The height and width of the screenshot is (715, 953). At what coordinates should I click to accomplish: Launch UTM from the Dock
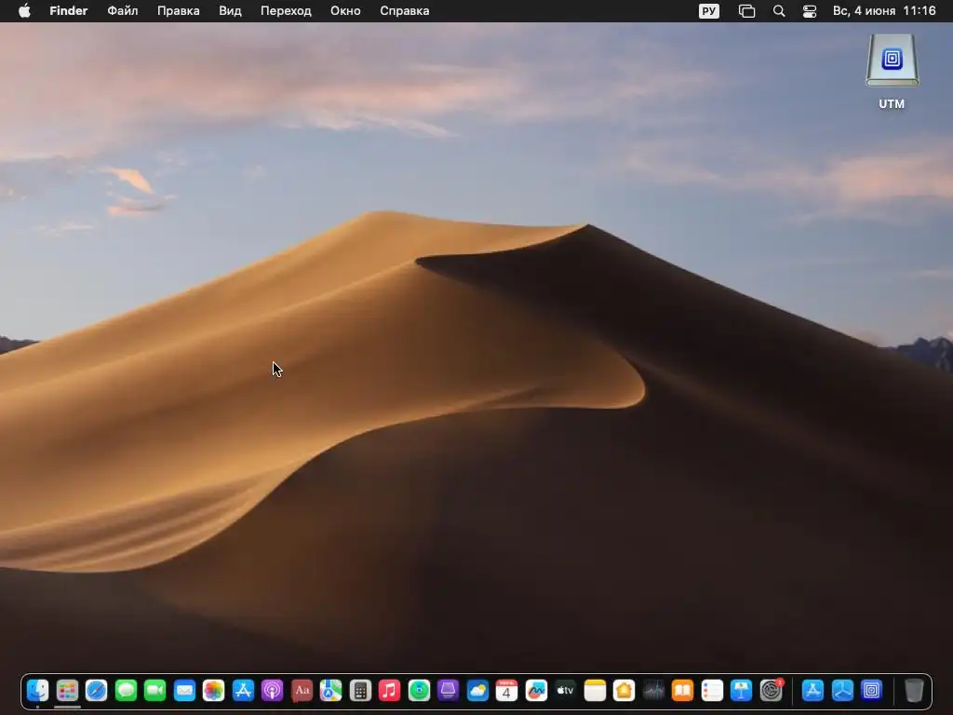(x=871, y=690)
